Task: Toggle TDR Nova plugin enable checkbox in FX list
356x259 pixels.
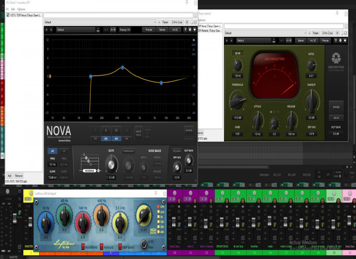Action: (x=7, y=15)
